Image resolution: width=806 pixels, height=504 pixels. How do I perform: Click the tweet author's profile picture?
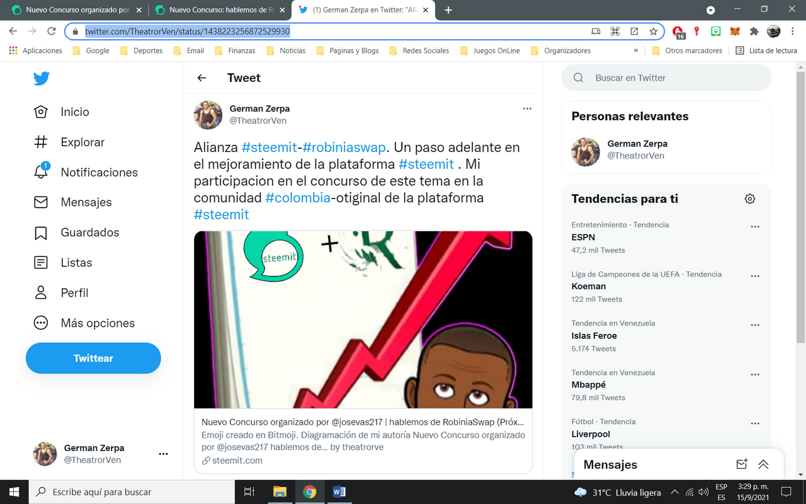(x=208, y=115)
